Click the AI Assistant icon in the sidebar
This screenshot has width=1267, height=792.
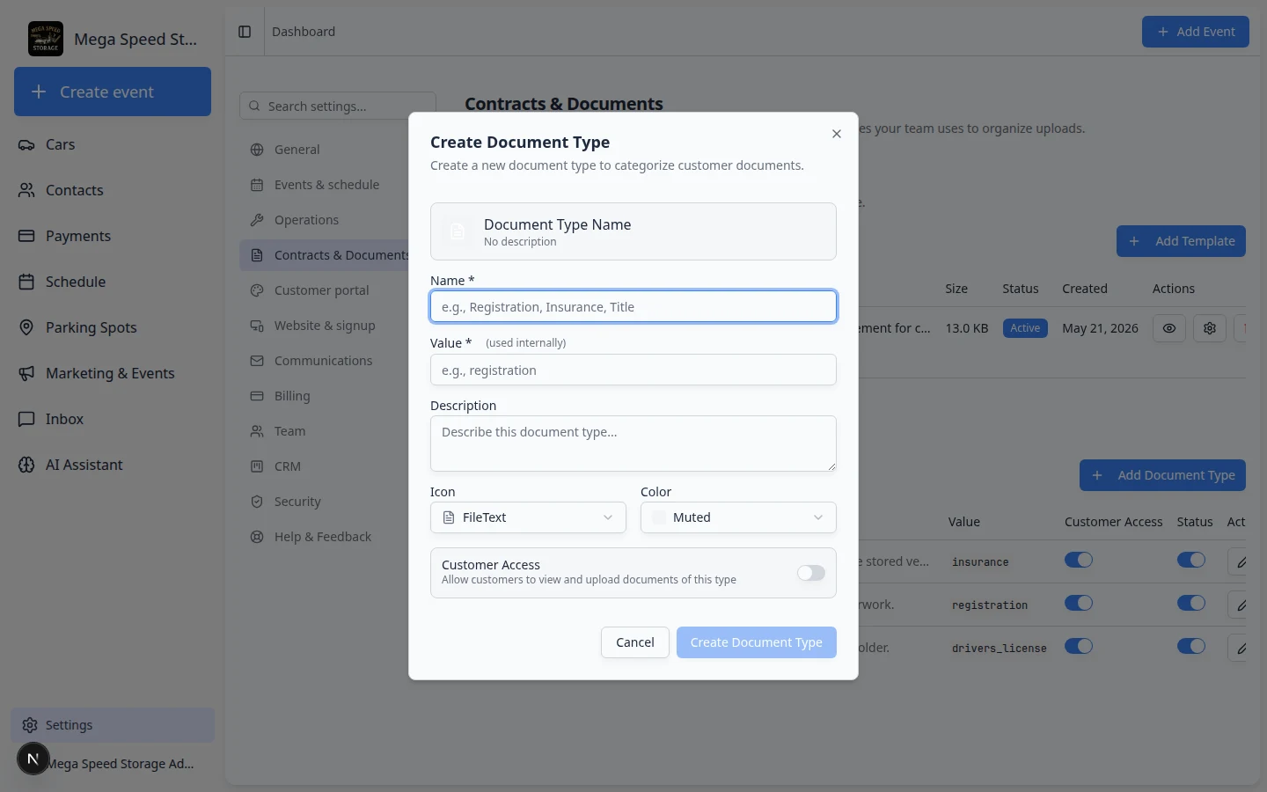click(x=26, y=465)
